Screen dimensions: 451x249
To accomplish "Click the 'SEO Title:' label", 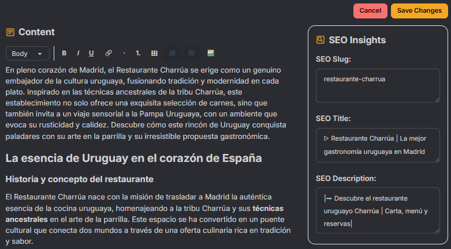I will [x=333, y=119].
